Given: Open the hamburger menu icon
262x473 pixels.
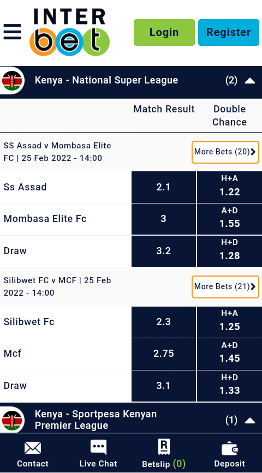Looking at the screenshot, I should click(x=13, y=32).
